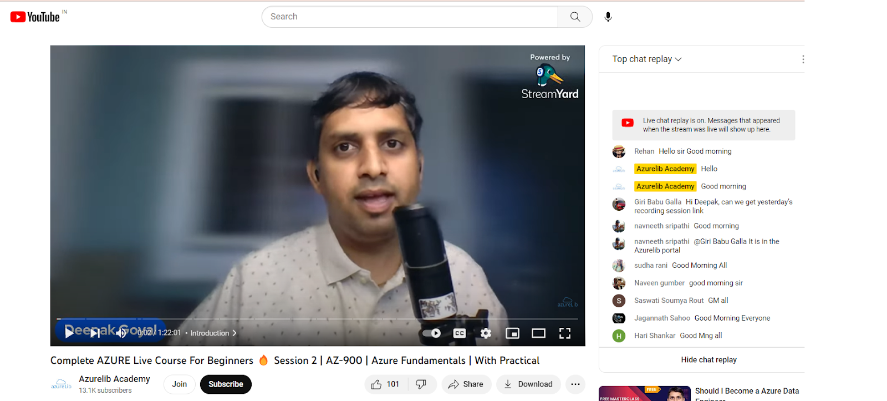Select the 'Hello sir Good morning' chat message

[x=695, y=151]
